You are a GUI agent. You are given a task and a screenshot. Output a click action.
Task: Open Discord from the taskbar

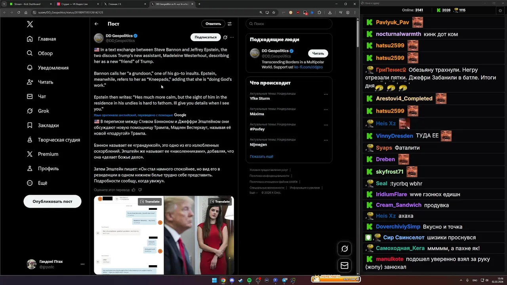coord(232,280)
